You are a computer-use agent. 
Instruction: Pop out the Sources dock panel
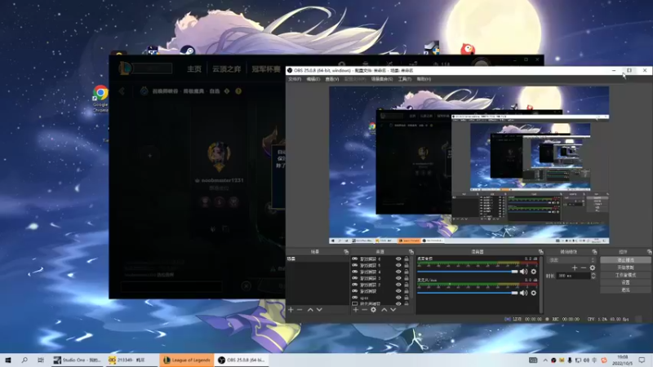(411, 252)
